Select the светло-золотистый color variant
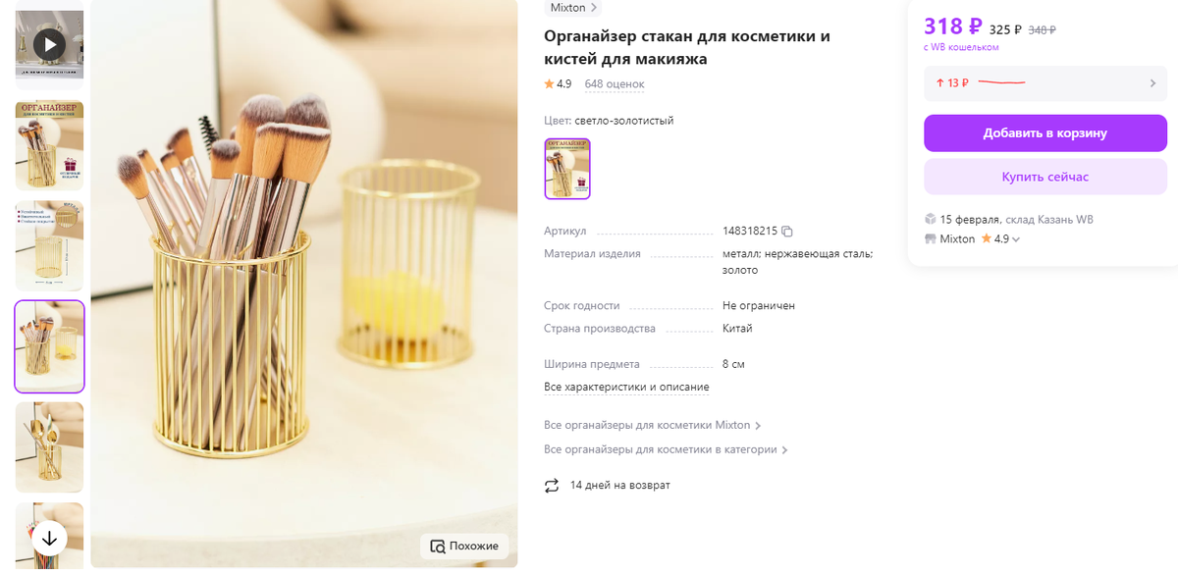The height and width of the screenshot is (574, 1178). pyautogui.click(x=567, y=169)
